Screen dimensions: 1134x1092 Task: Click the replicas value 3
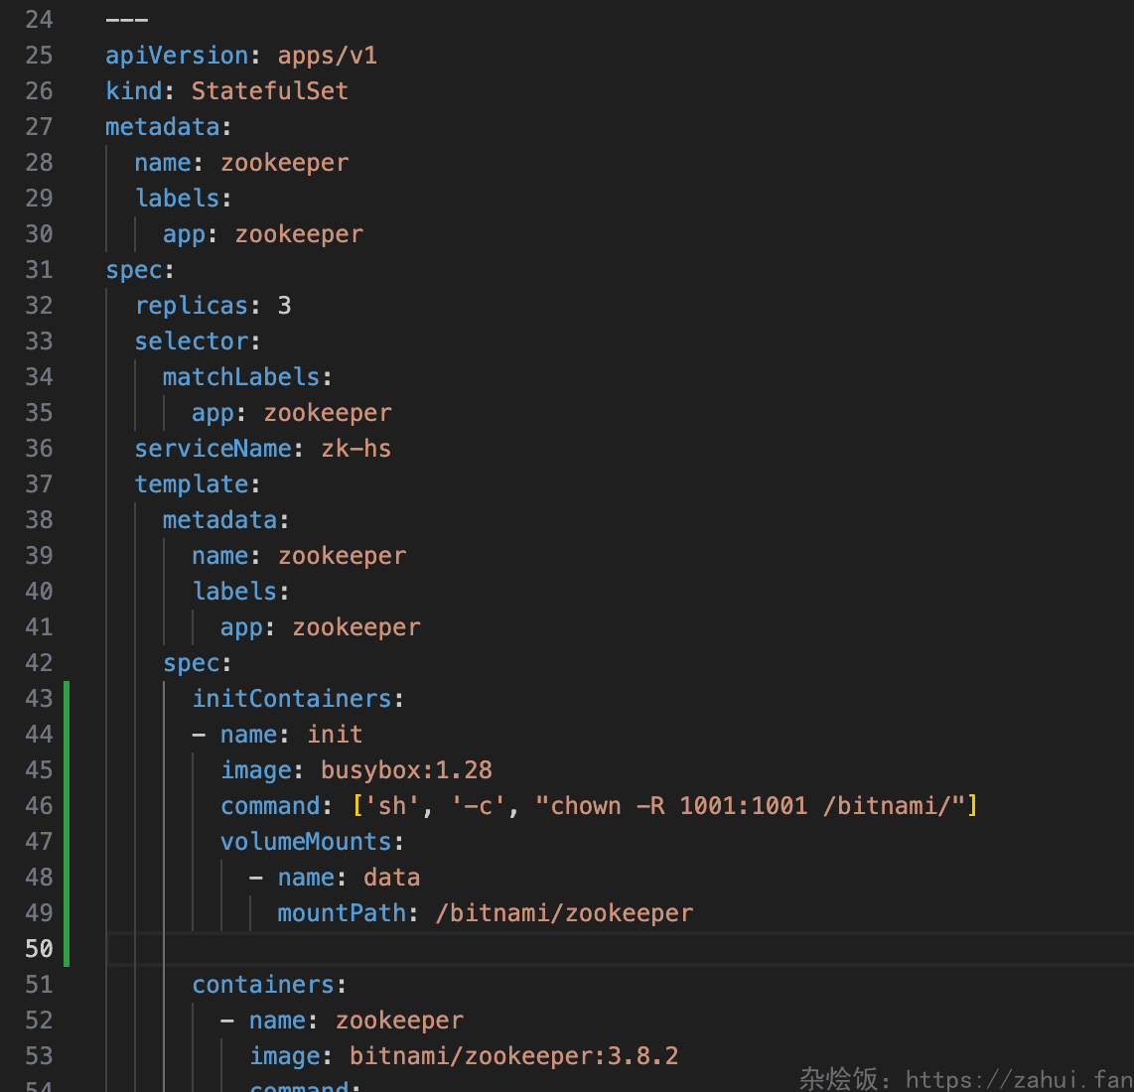[284, 305]
